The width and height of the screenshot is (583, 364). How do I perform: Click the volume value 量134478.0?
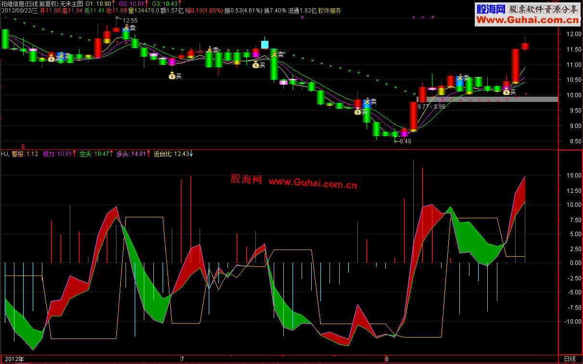click(x=144, y=10)
